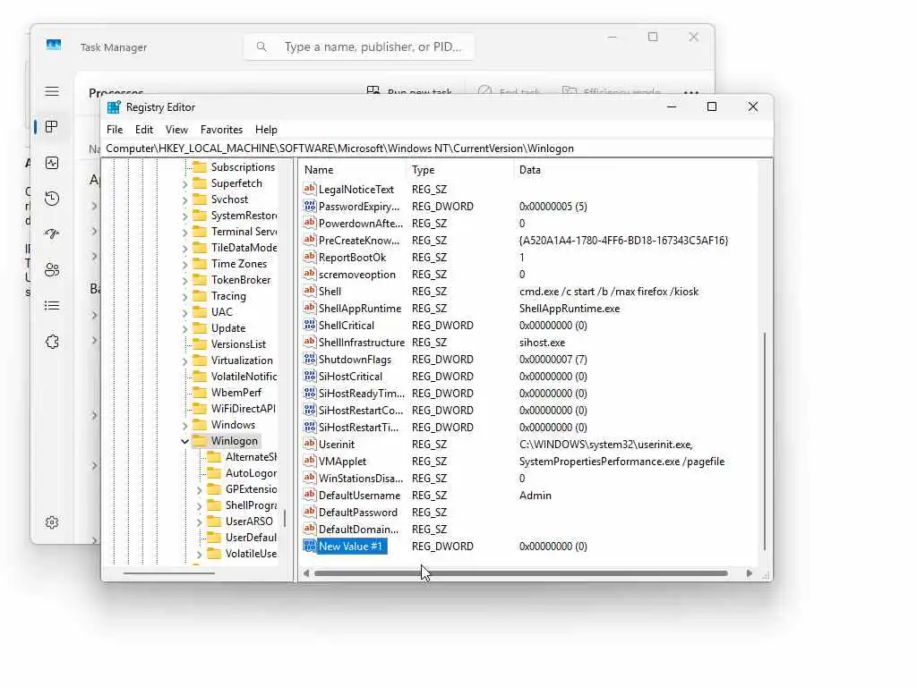Viewport: 917px width, 687px height.
Task: Expand the Time Zones key
Action: point(184,264)
